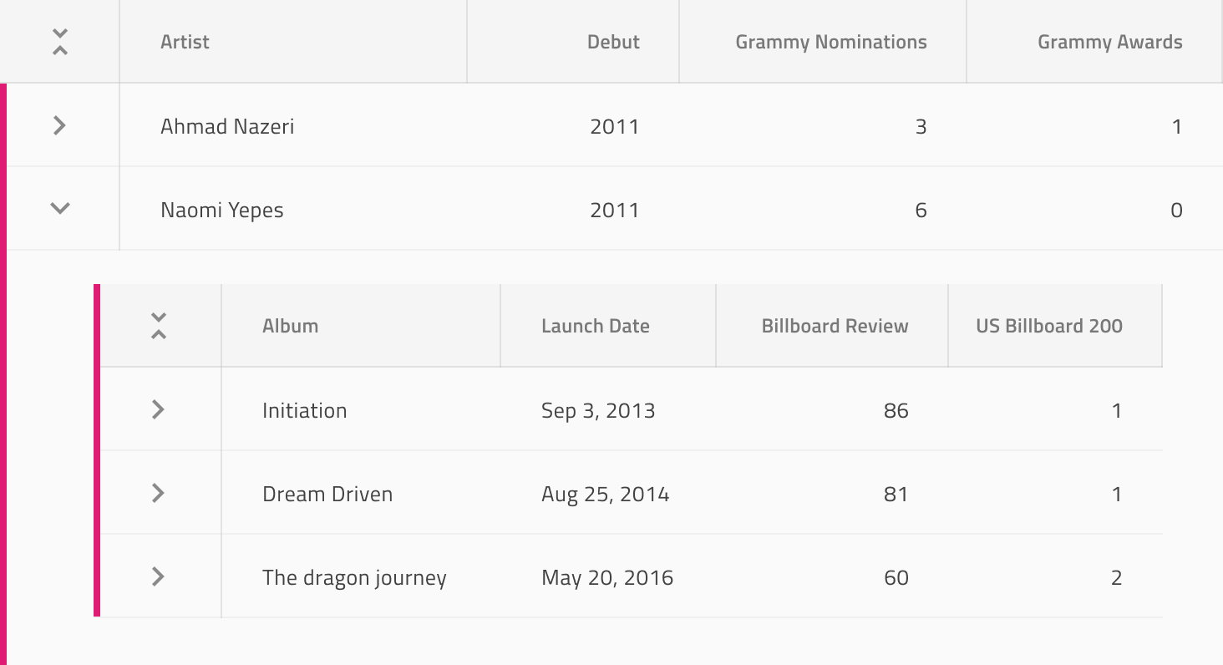The width and height of the screenshot is (1223, 665).
Task: Click the Launch Date column header
Action: [x=595, y=326]
